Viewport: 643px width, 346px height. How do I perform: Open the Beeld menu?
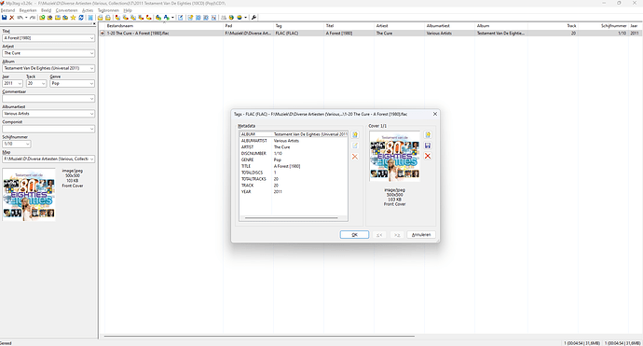pos(46,10)
